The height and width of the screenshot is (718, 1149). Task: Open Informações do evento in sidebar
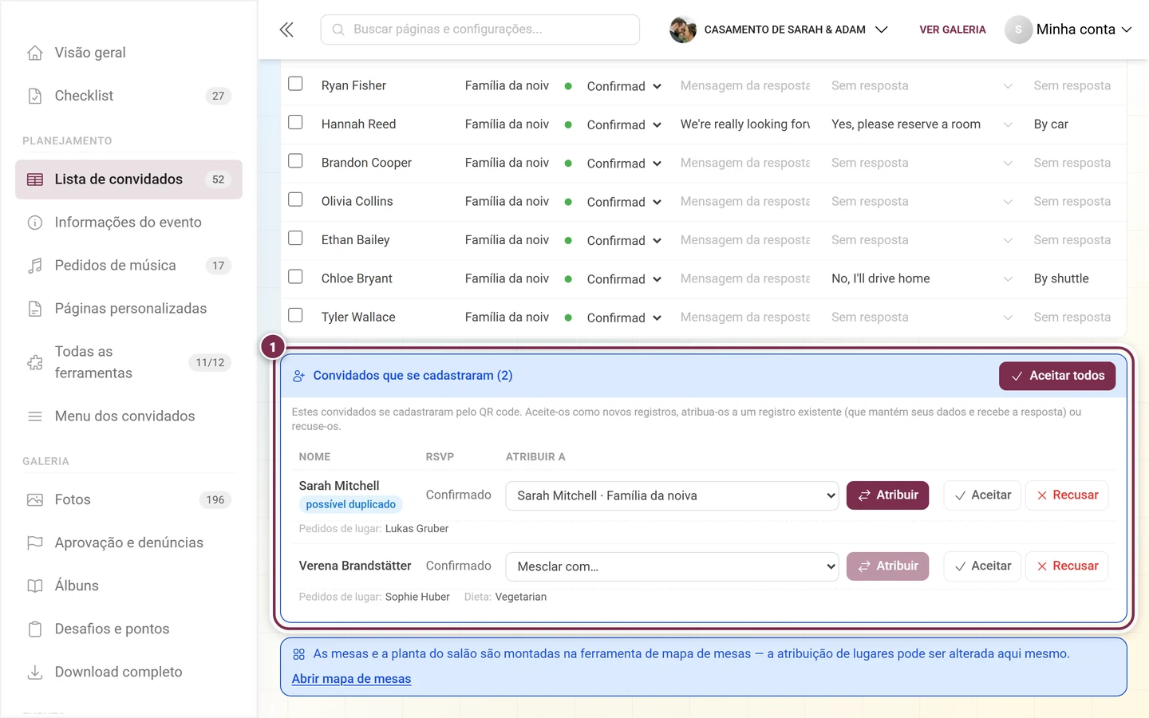point(128,223)
